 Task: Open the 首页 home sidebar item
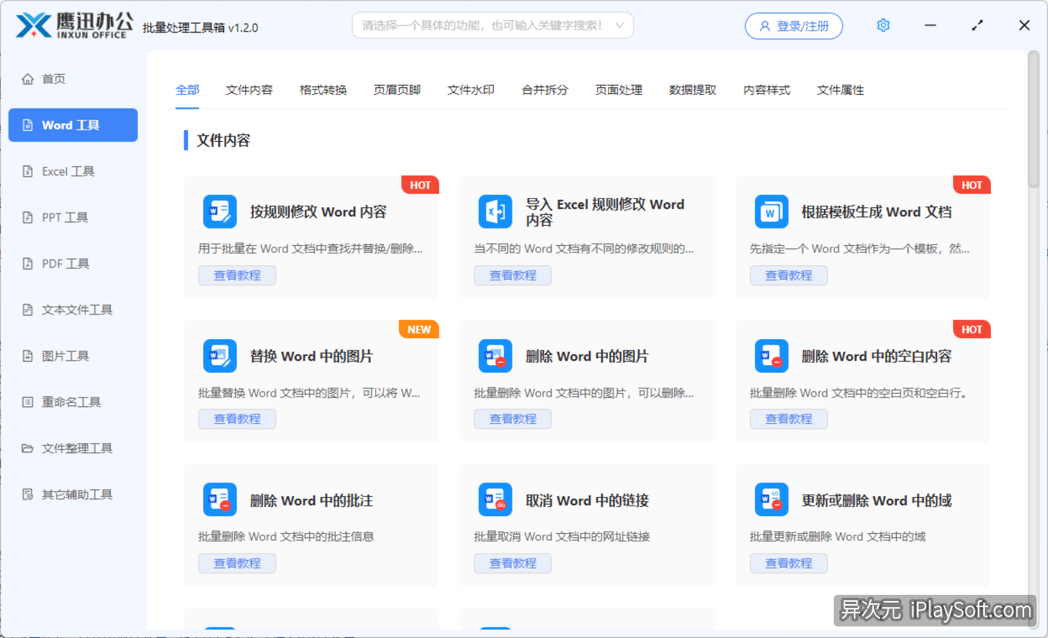click(72, 79)
